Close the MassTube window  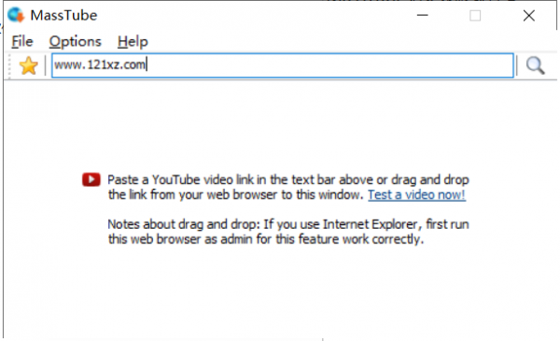tap(528, 15)
